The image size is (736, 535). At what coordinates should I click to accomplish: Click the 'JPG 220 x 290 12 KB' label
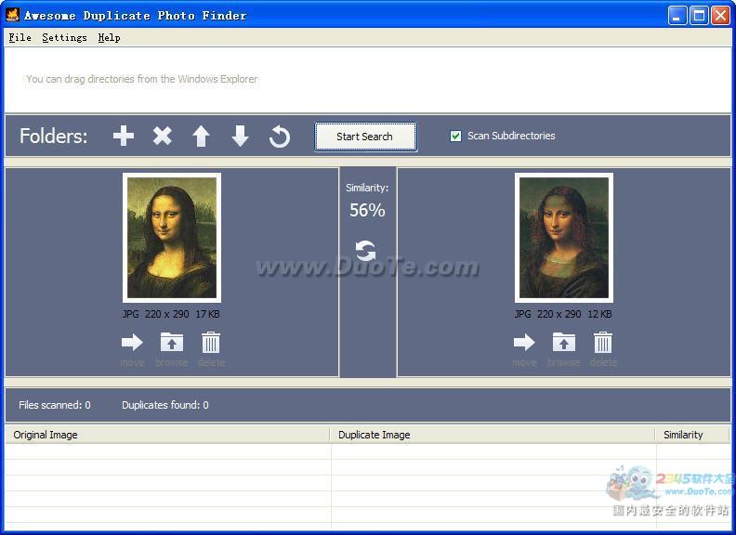click(x=563, y=314)
